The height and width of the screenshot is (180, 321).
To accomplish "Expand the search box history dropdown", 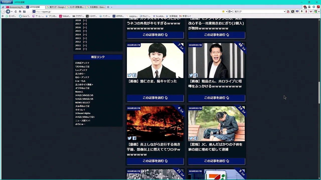I will 284,11.
